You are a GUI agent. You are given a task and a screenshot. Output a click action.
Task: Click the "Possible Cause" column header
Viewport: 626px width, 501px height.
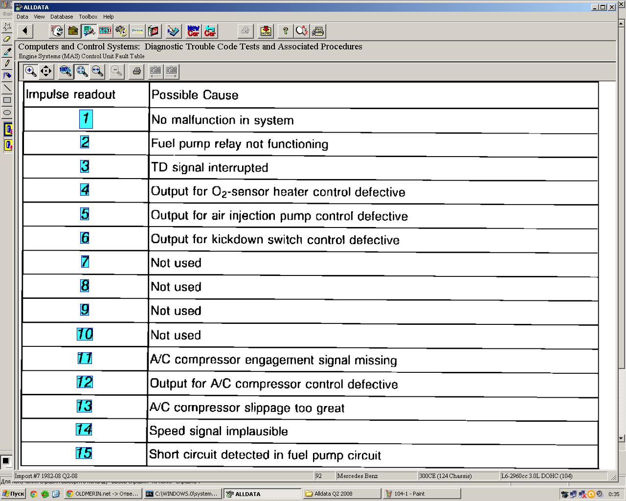point(374,95)
